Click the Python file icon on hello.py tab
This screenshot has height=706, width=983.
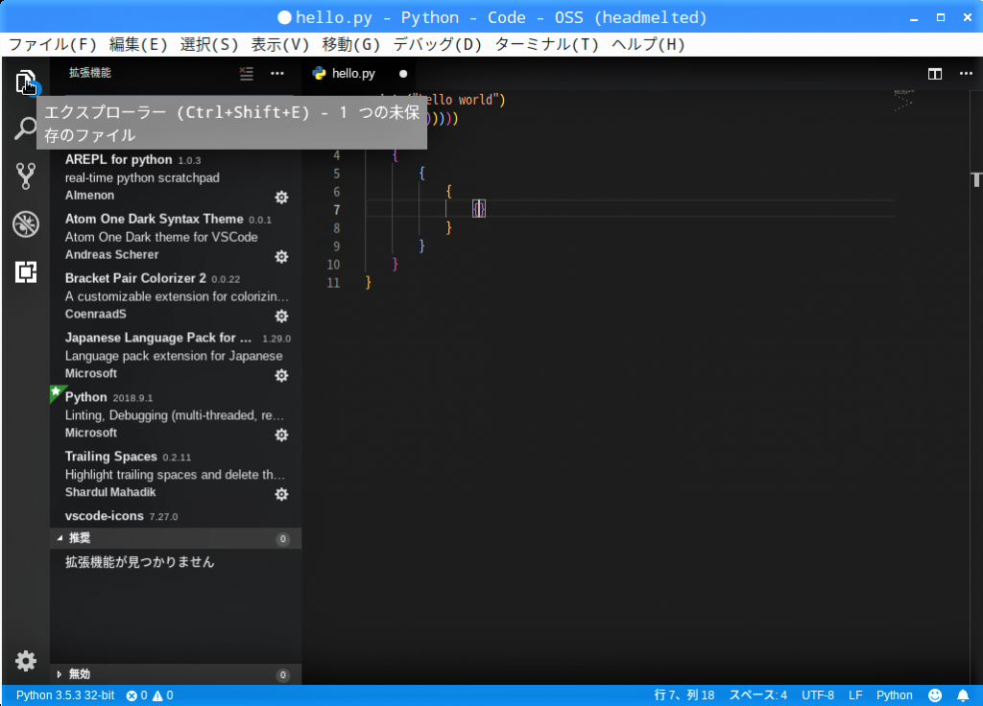[319, 73]
